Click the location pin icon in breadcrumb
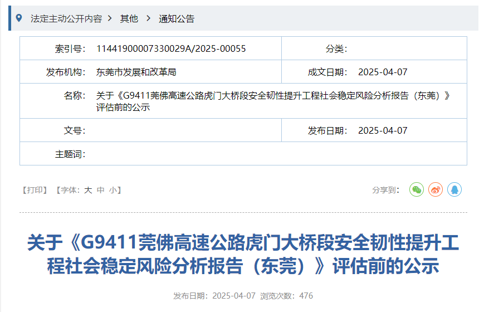484x312 pixels. (x=19, y=18)
